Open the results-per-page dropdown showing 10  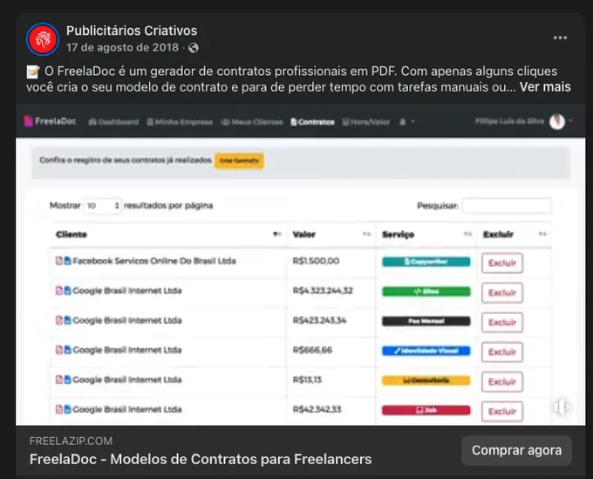102,206
